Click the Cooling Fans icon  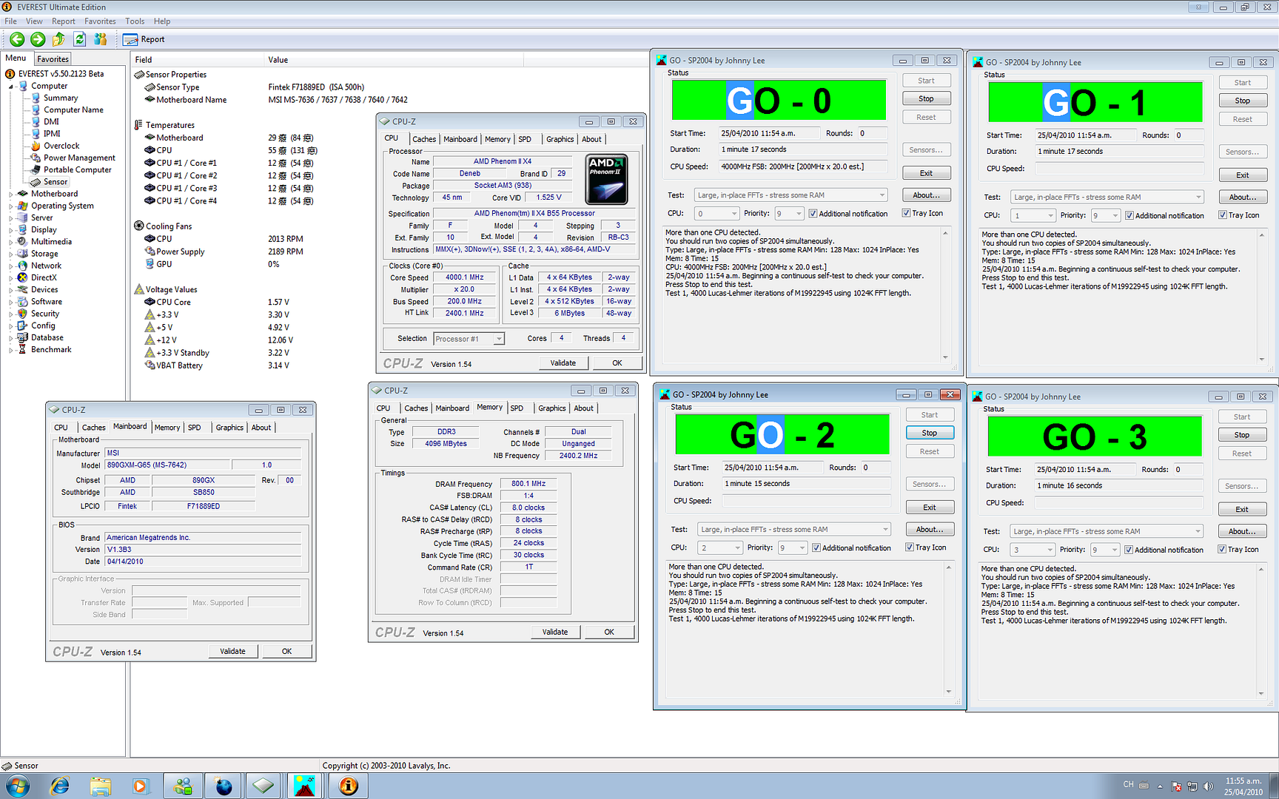pyautogui.click(x=138, y=226)
